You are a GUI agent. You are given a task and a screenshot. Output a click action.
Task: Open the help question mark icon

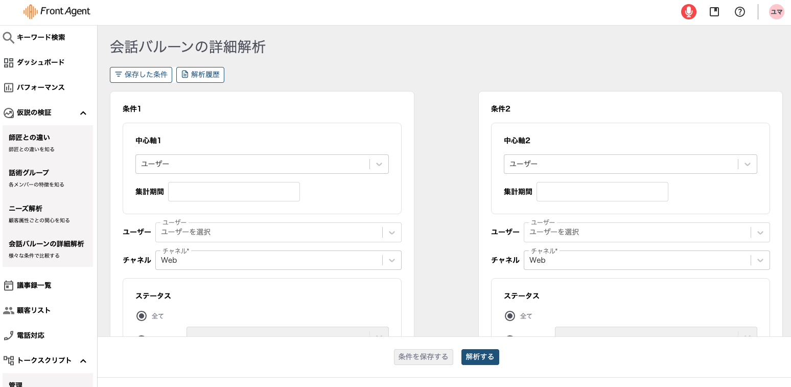click(x=739, y=12)
